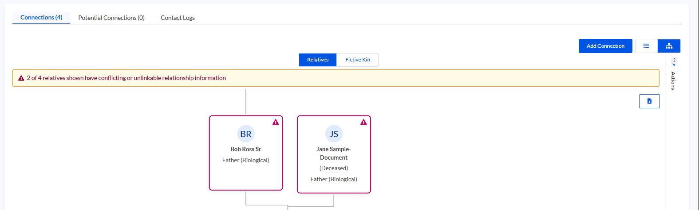This screenshot has height=210, width=699.
Task: Open the Contact Logs tab
Action: tap(178, 18)
